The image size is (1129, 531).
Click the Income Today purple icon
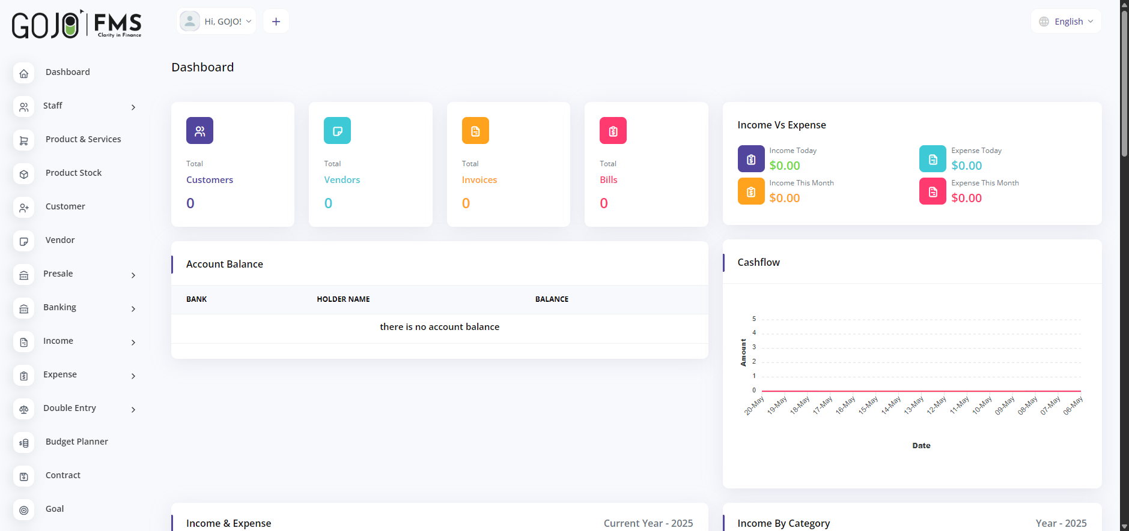[751, 159]
